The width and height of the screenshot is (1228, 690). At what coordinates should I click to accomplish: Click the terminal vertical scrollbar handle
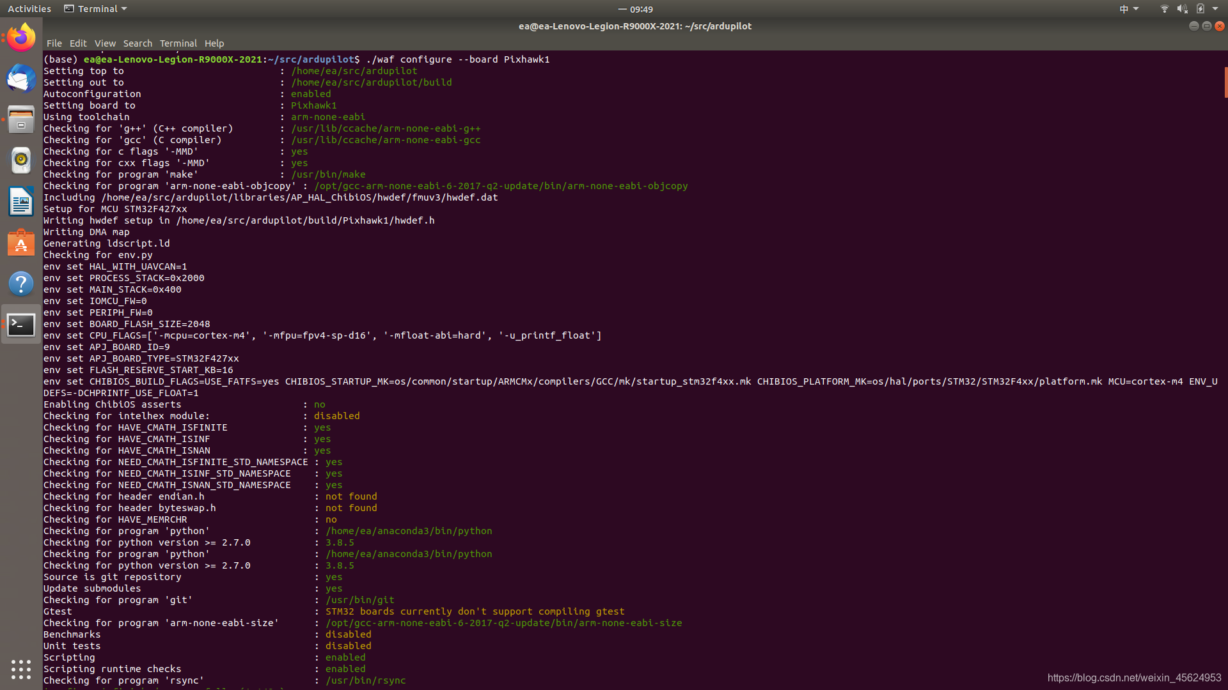click(x=1225, y=82)
